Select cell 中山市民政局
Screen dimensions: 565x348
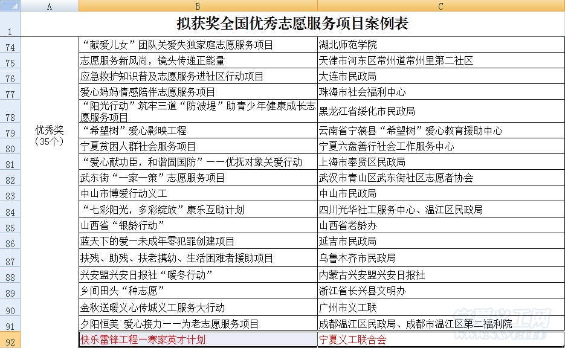click(441, 193)
